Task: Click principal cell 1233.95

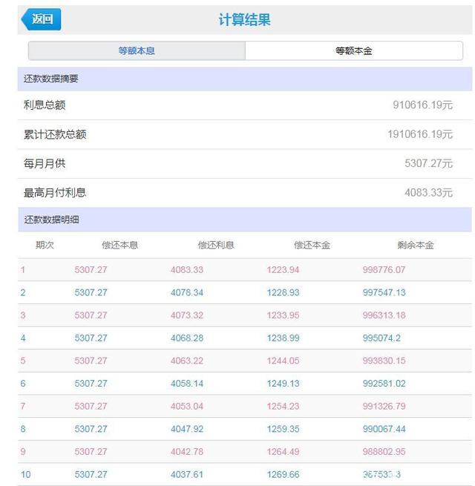Action: [283, 315]
